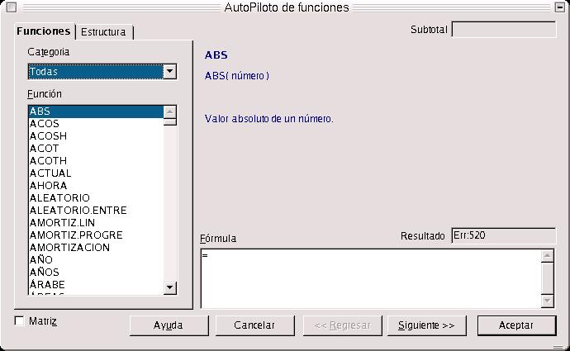Choose the AMORTIZACION function
The width and height of the screenshot is (570, 351).
(x=69, y=248)
